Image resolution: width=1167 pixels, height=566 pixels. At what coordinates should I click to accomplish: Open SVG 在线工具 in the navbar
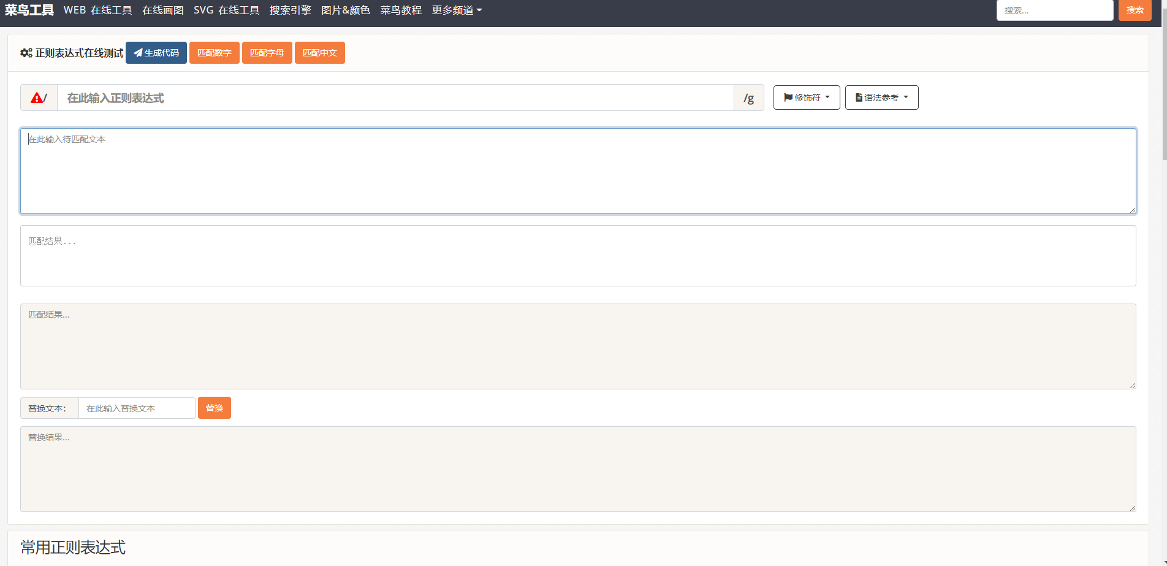226,10
